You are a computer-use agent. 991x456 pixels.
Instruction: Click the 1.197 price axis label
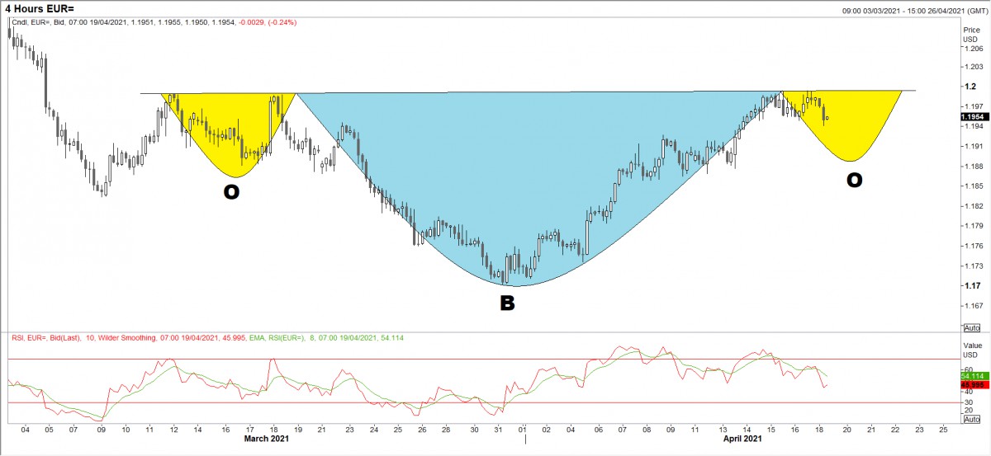point(973,106)
